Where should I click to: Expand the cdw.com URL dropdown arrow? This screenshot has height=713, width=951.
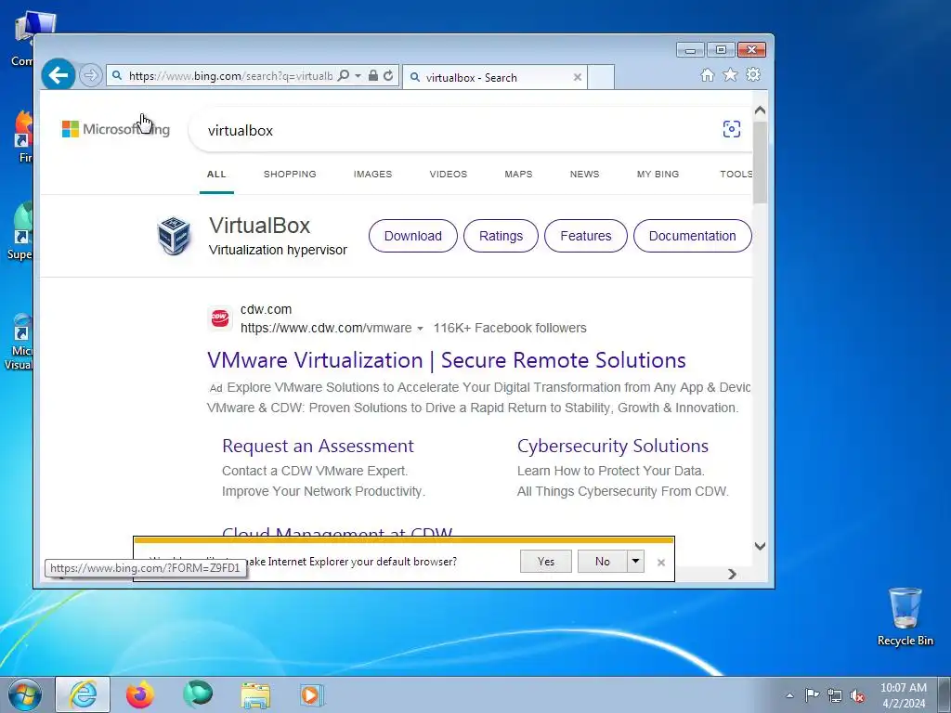click(420, 329)
